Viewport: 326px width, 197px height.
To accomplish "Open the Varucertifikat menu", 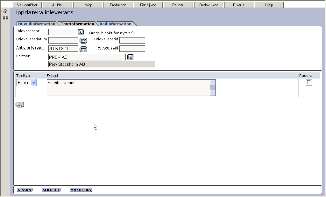I will point(27,5).
